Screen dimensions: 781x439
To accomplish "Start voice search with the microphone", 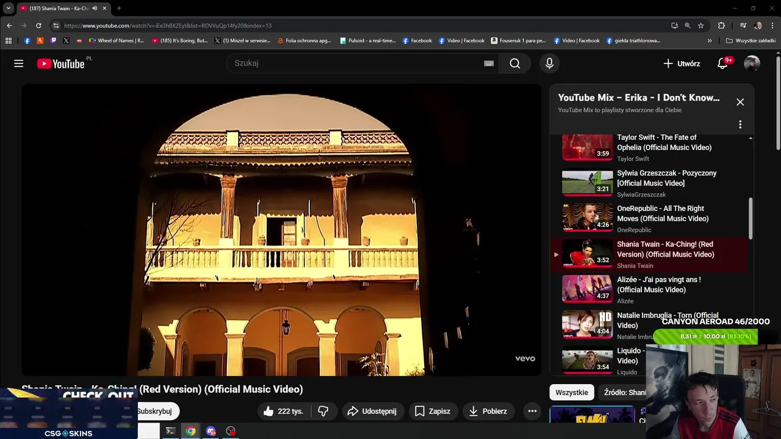I will [x=550, y=63].
